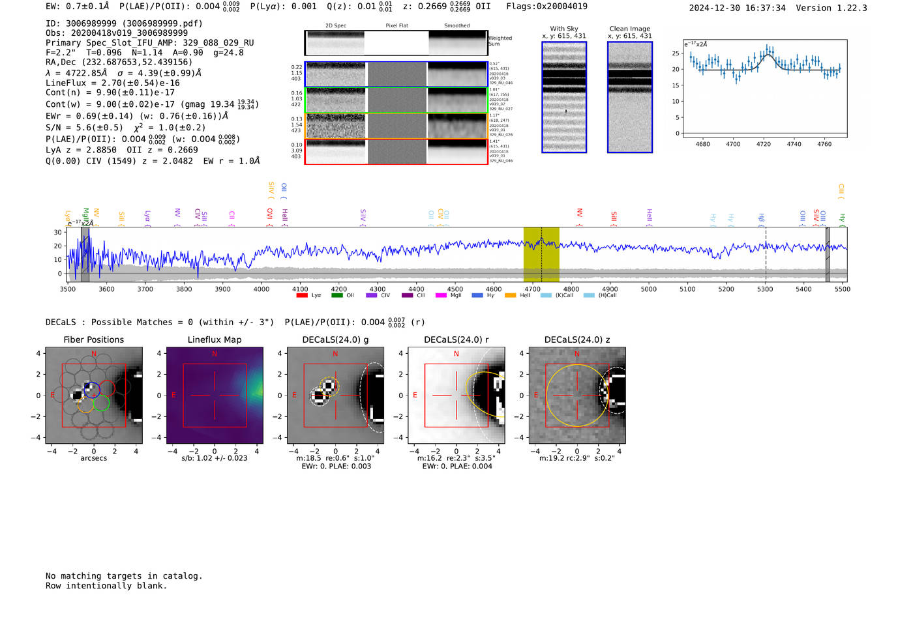Click the detection ID 3006989999 text

[x=124, y=23]
